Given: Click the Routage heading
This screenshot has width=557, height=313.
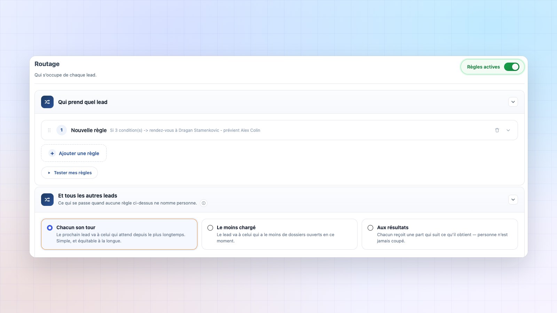Looking at the screenshot, I should coord(47,64).
